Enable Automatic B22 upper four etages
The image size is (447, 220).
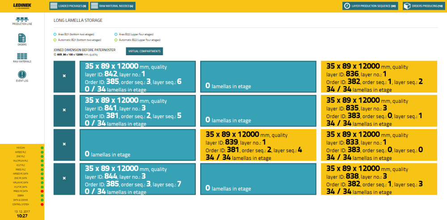[116, 40]
